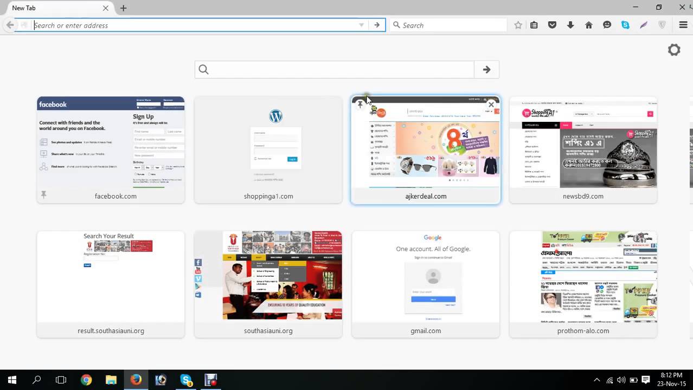The width and height of the screenshot is (693, 390).
Task: Click the 'prothom-alo.com' tile label
Action: pos(583,330)
